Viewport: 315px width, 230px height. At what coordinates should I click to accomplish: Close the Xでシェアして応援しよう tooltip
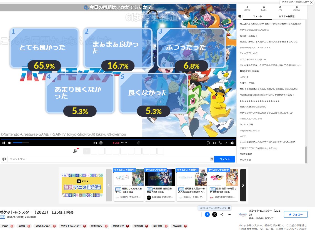(x=229, y=208)
